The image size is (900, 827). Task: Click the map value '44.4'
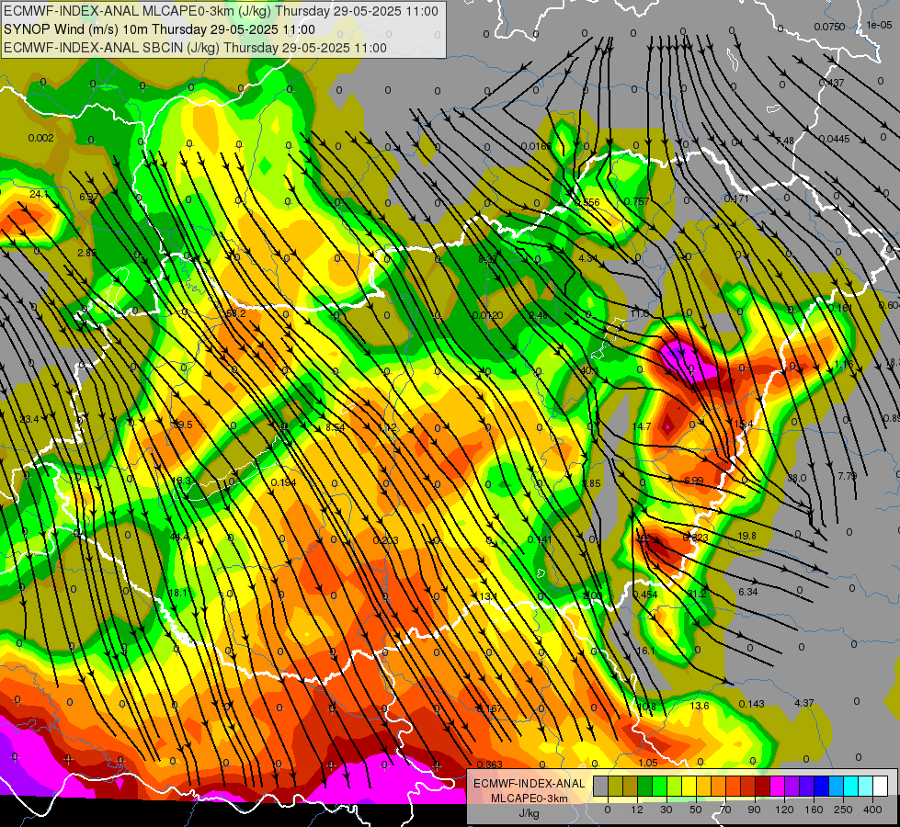[179, 537]
